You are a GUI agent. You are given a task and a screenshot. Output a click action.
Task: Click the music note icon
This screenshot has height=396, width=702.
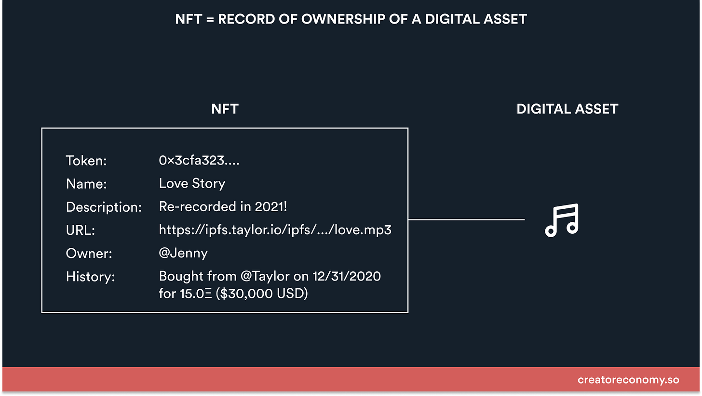click(x=562, y=220)
